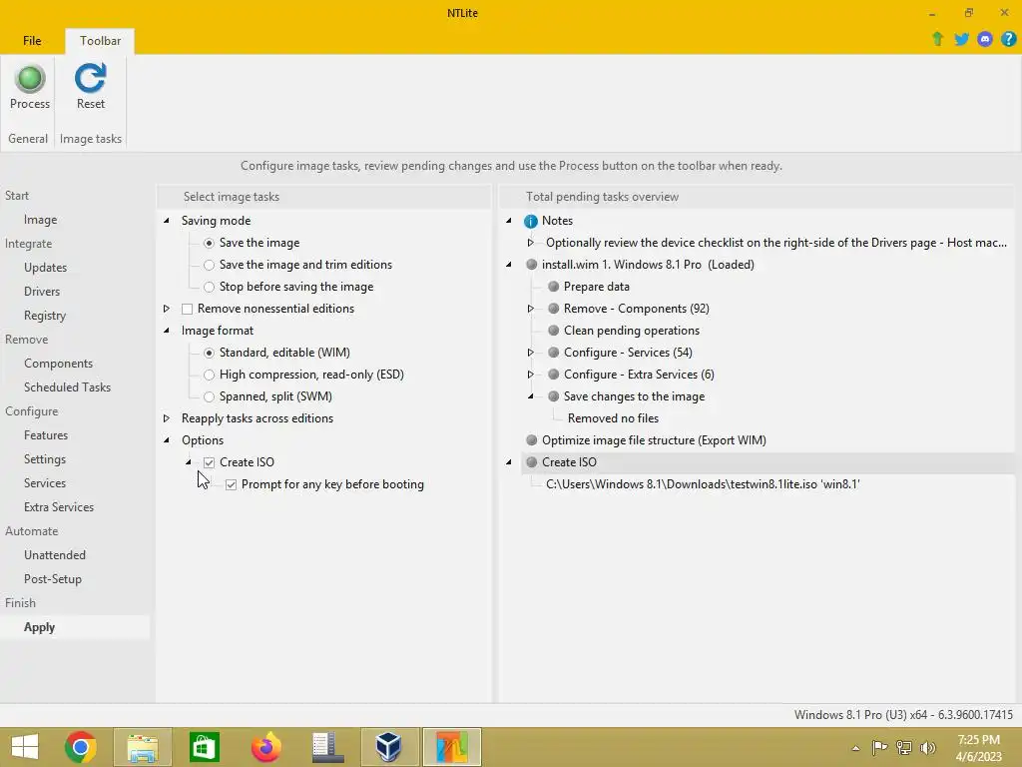Open the Drivers page
The width and height of the screenshot is (1022, 767).
point(42,292)
